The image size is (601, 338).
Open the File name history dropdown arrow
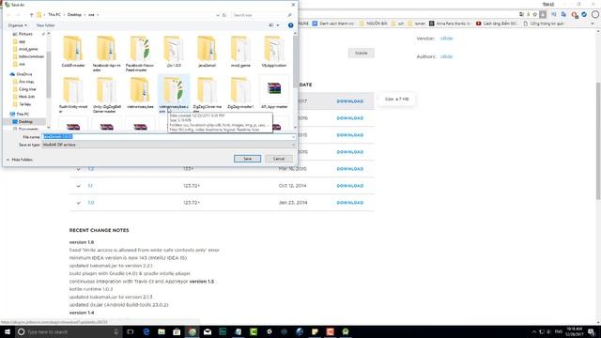click(293, 137)
